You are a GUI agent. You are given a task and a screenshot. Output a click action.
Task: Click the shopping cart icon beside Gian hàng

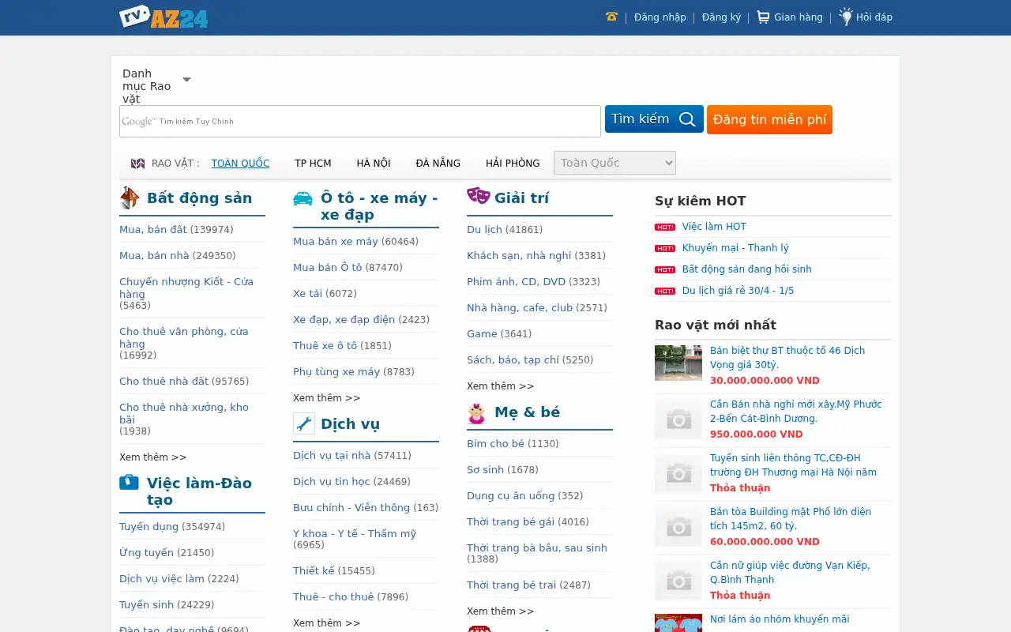point(763,17)
